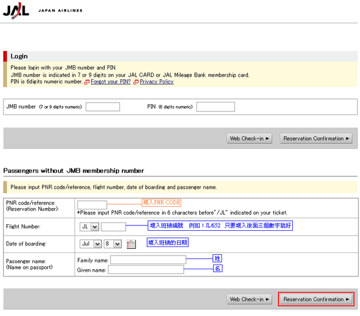The width and height of the screenshot is (360, 316).
Task: Click Web Check-in button in Login section
Action: coord(250,139)
